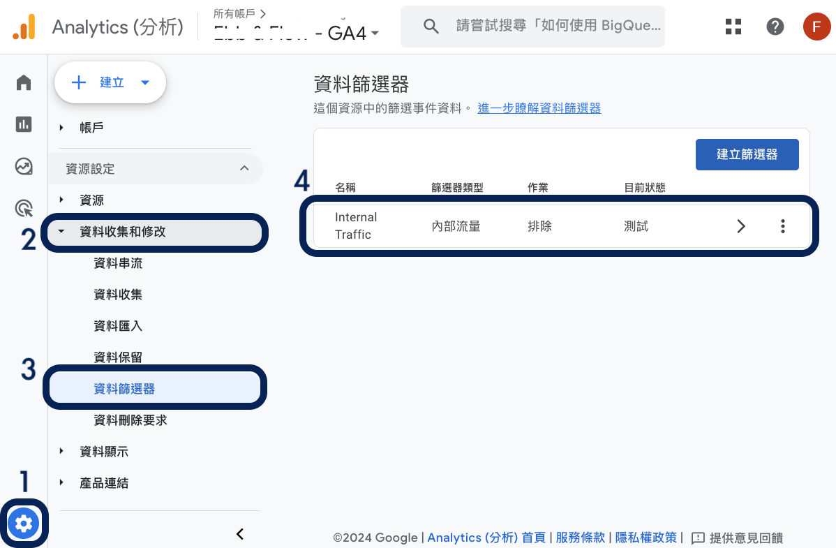
Task: Open 資料收集 menu item
Action: 118,295
